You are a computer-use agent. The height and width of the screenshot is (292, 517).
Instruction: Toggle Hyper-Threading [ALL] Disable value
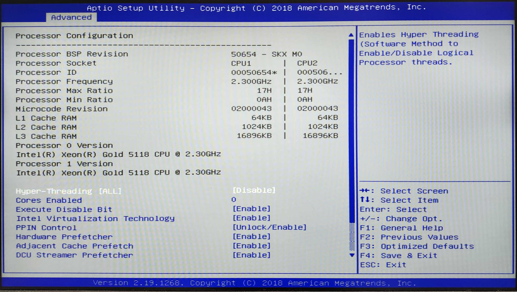pyautogui.click(x=254, y=190)
